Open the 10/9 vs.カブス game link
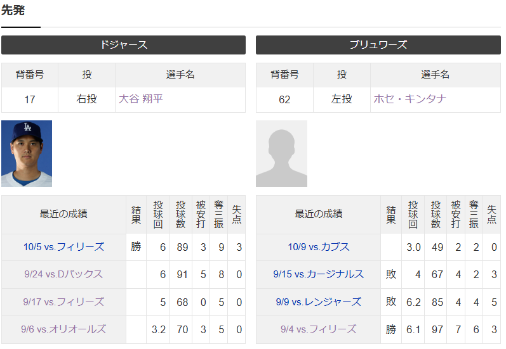The width and height of the screenshot is (506, 349). click(x=318, y=247)
